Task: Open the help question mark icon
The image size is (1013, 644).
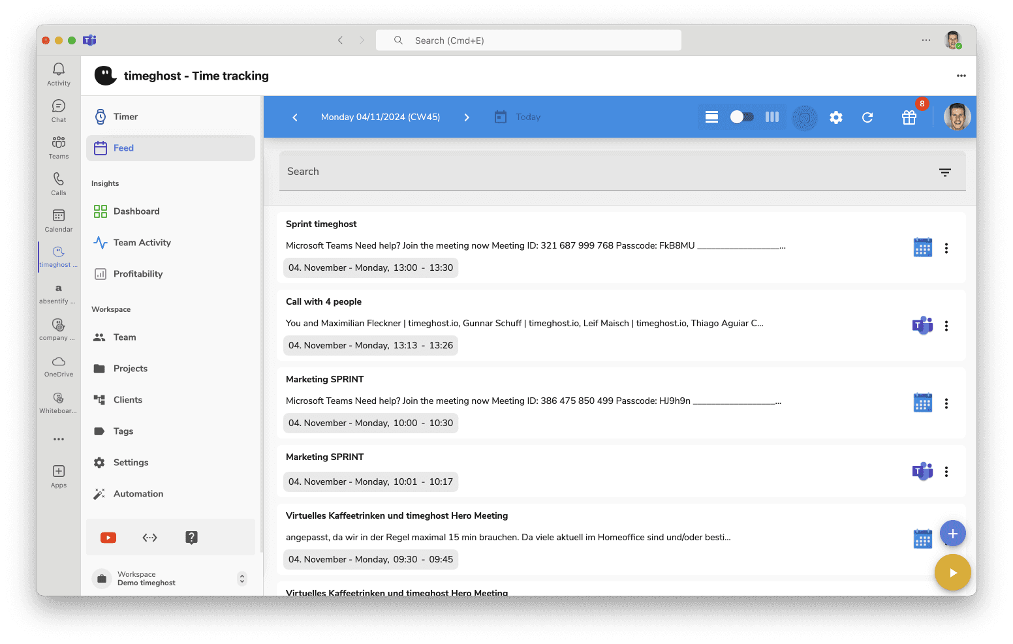Action: 191,538
